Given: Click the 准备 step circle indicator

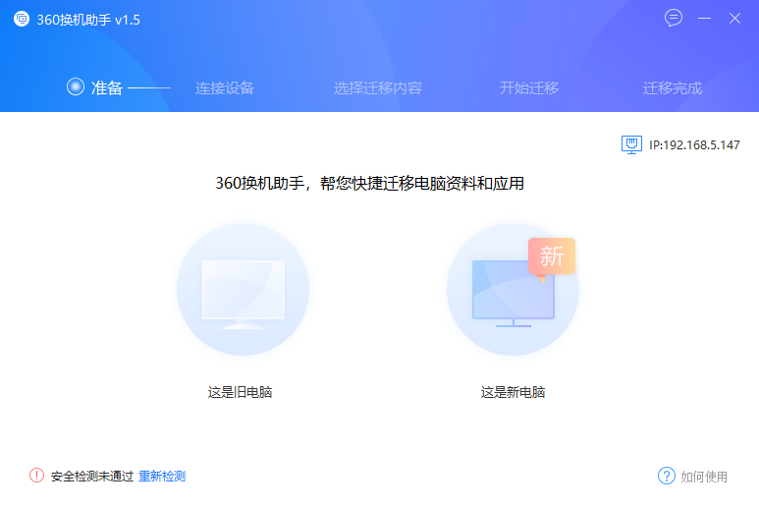Looking at the screenshot, I should 75,87.
